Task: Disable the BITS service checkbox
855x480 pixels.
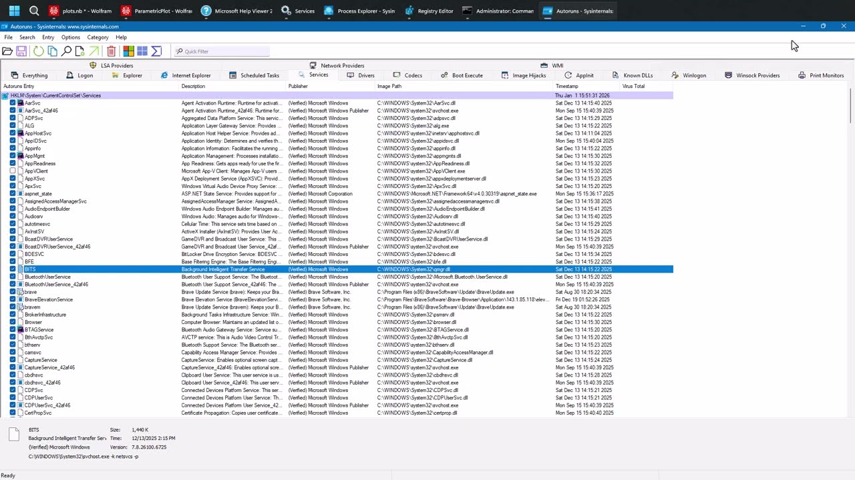Action: [x=13, y=269]
